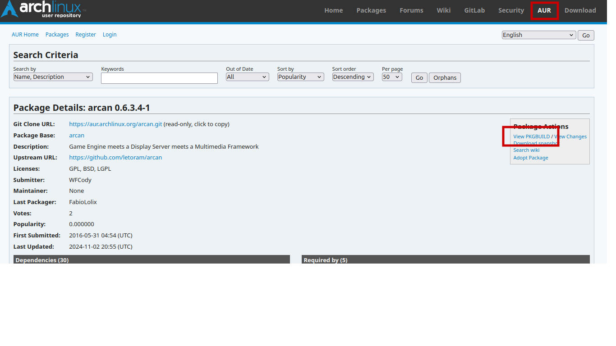Image resolution: width=616 pixels, height=346 pixels.
Task: Open the Out of Date dropdown
Action: pyautogui.click(x=248, y=77)
